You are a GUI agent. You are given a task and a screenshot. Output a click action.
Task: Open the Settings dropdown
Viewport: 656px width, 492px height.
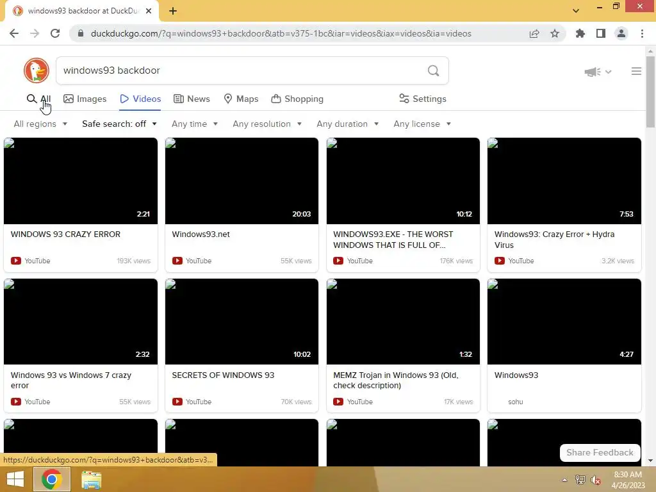[x=423, y=99]
